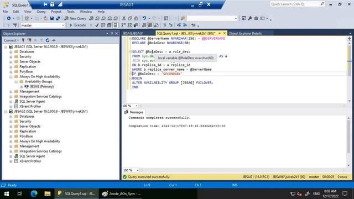Open File Explorer from the taskbar
This screenshot has height=199, width=354.
pyautogui.click(x=47, y=194)
